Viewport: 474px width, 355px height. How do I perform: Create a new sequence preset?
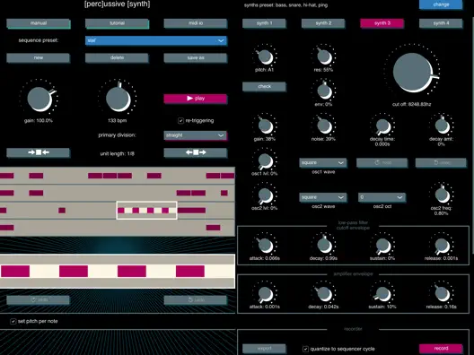pyautogui.click(x=38, y=57)
